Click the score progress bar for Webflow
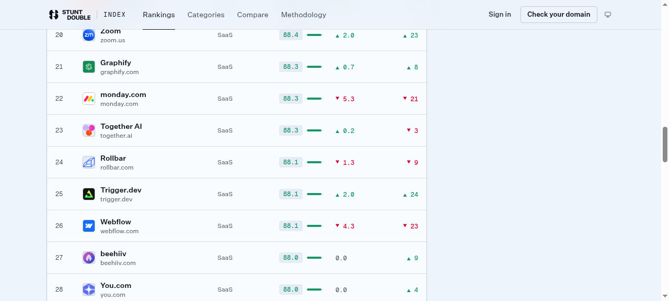 click(x=315, y=226)
